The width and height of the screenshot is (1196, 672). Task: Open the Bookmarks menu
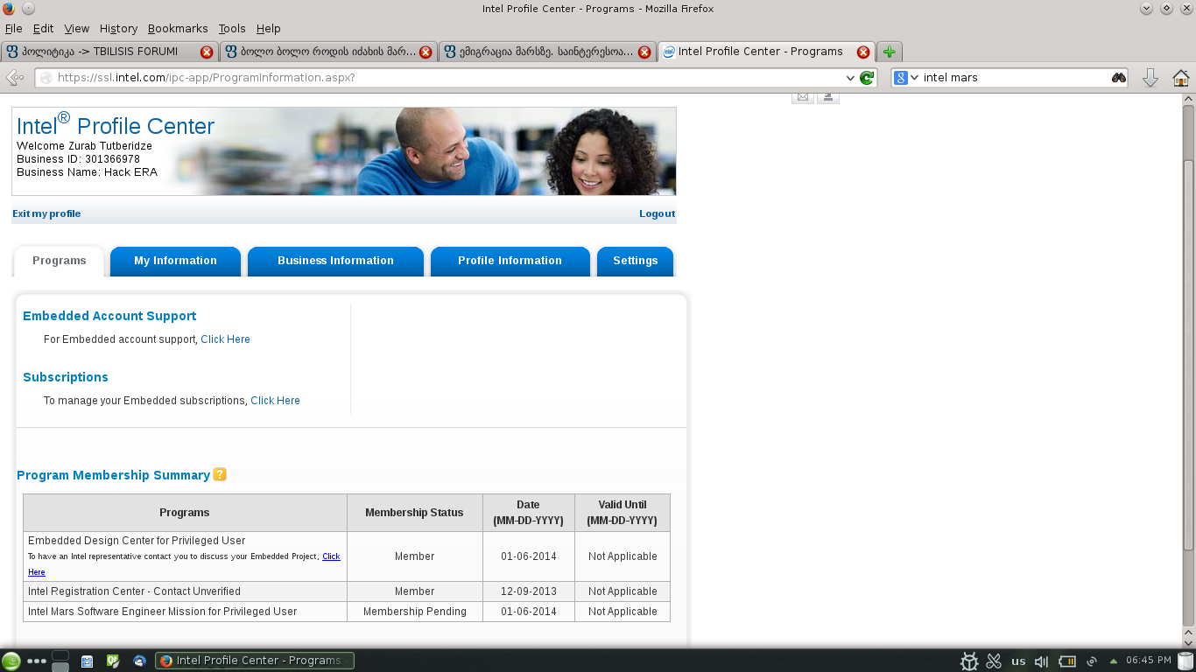178,29
